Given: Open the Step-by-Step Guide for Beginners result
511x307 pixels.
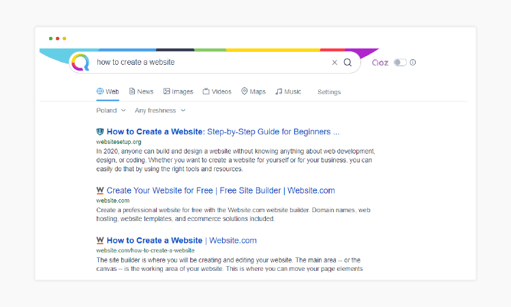Looking at the screenshot, I should point(223,132).
